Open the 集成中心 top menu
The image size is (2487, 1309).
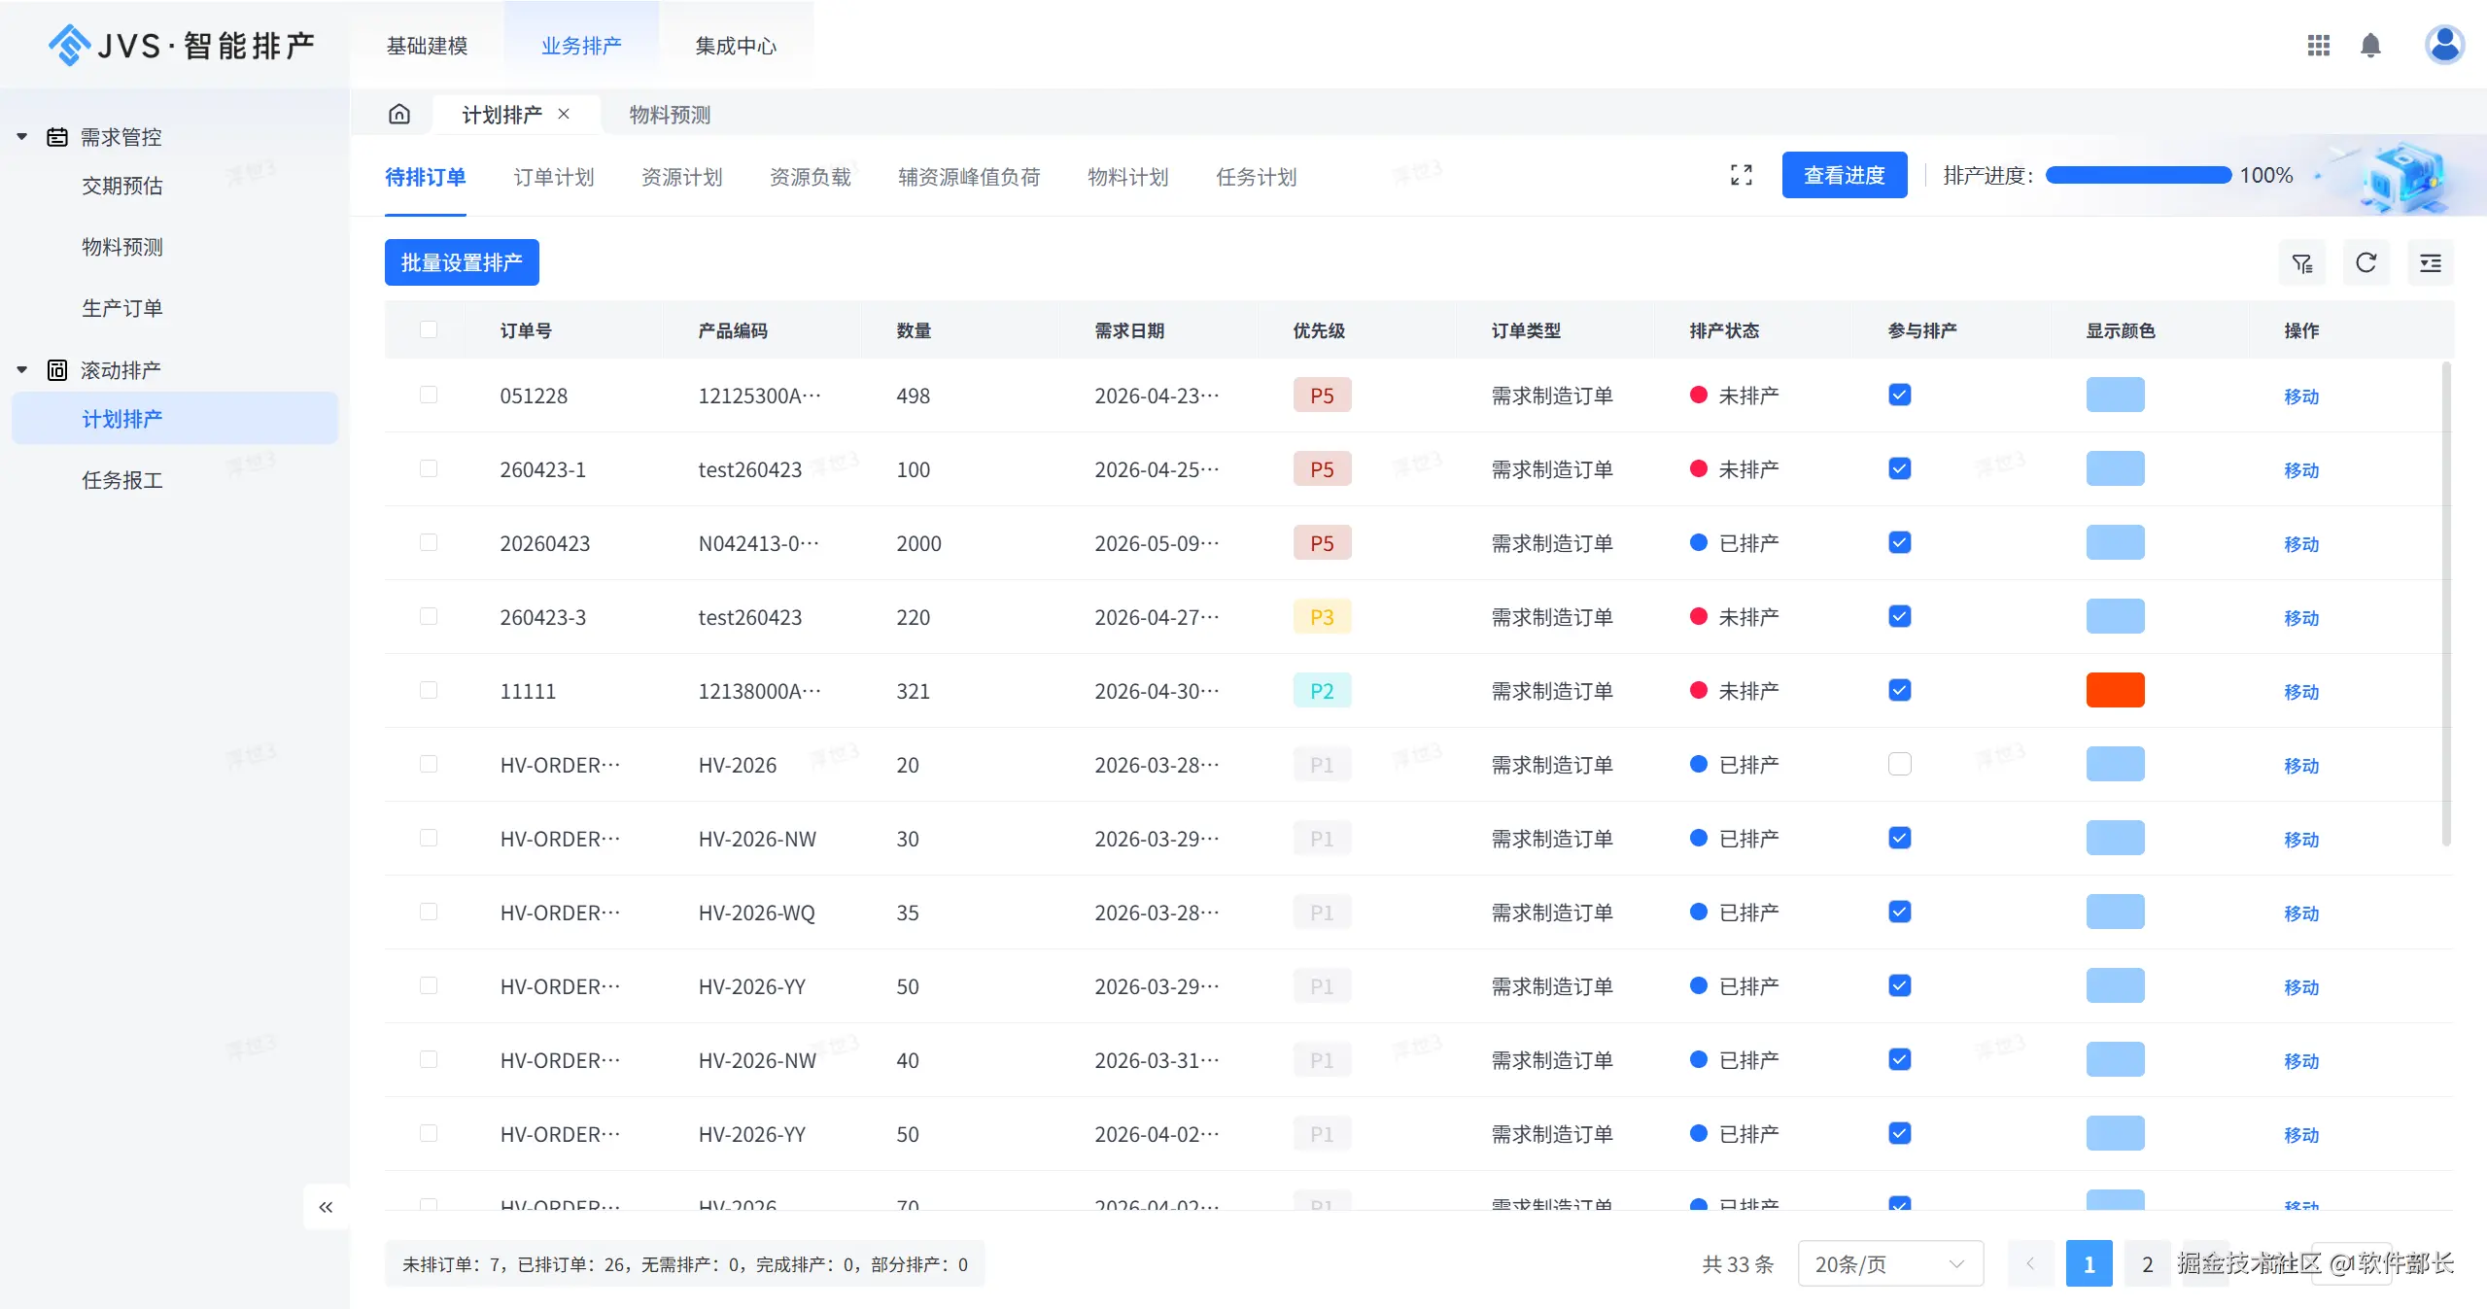736,45
